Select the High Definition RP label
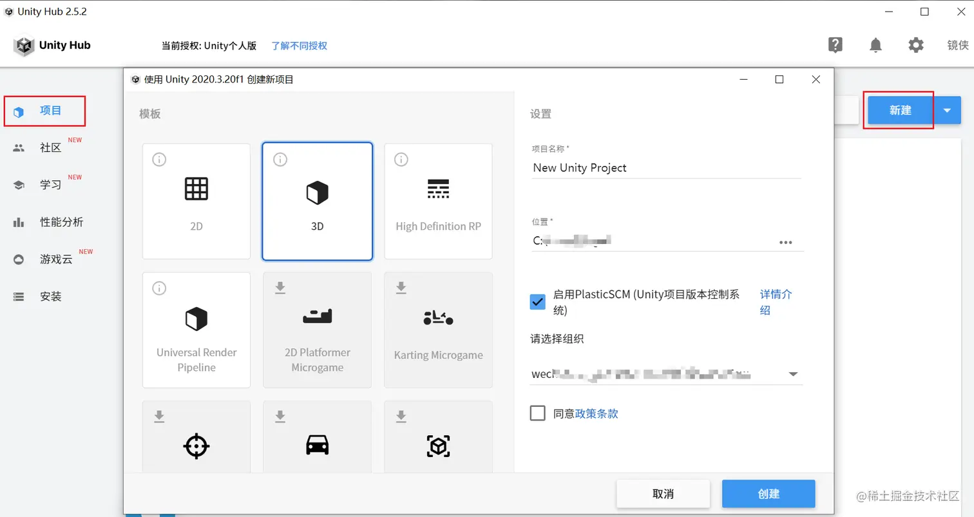974x517 pixels. point(439,227)
